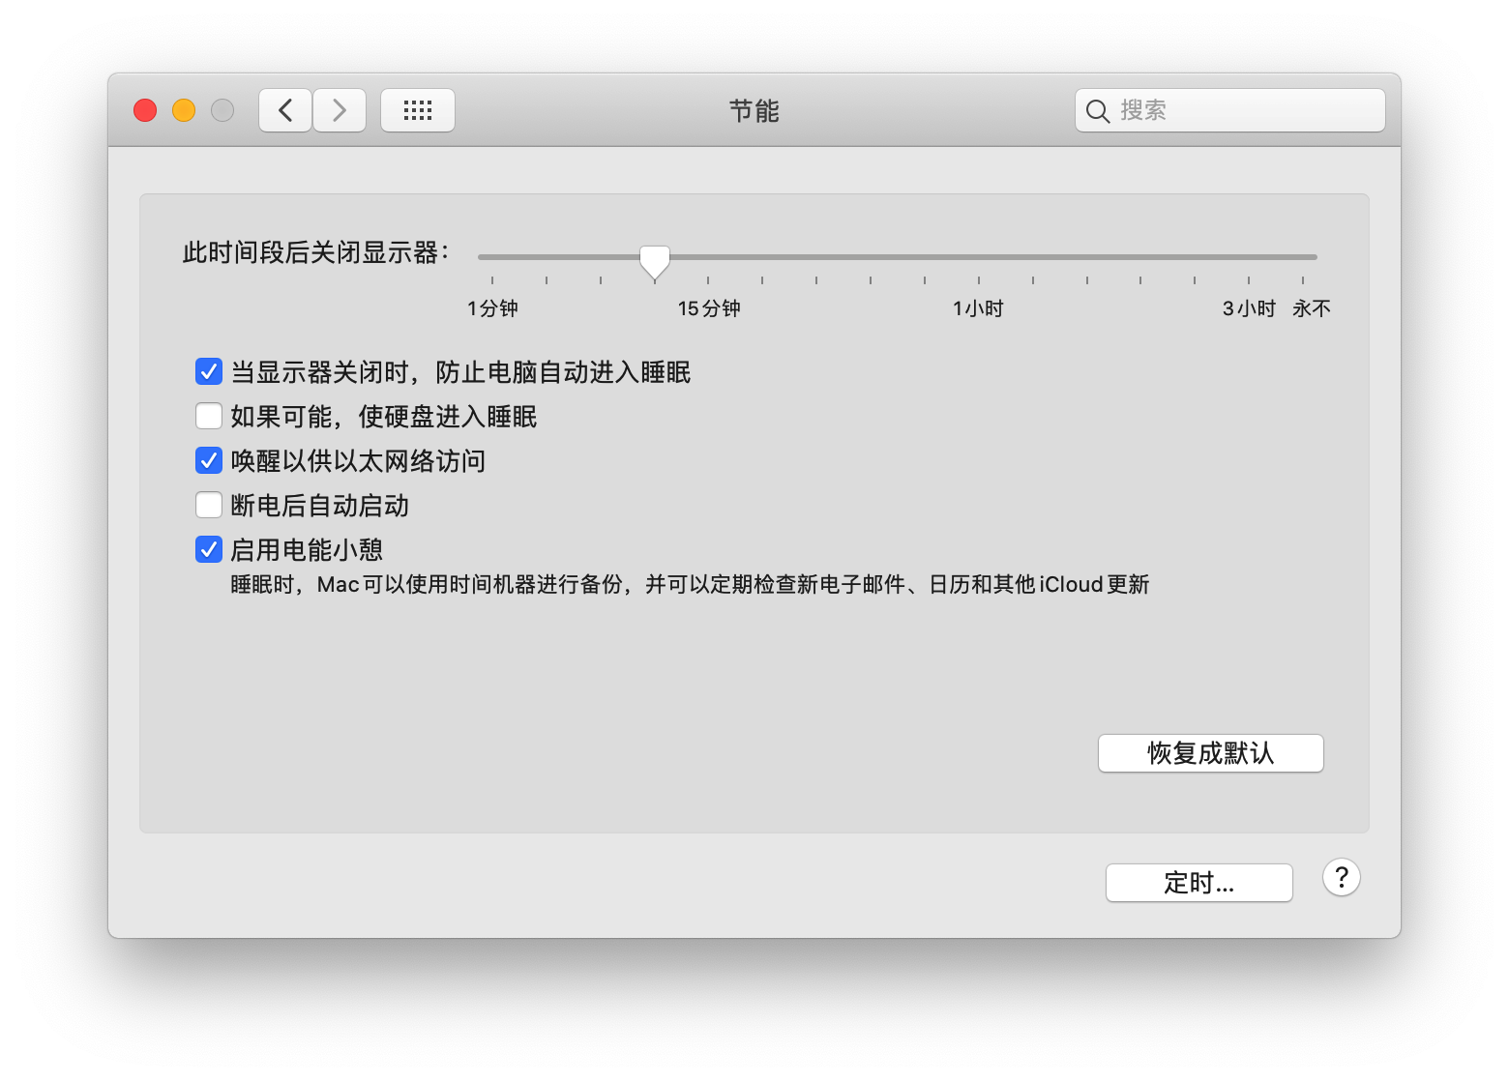
Task: Click the 3小时 label under slider
Action: (x=1249, y=308)
